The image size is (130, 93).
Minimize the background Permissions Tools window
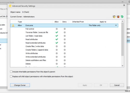pos(122,2)
